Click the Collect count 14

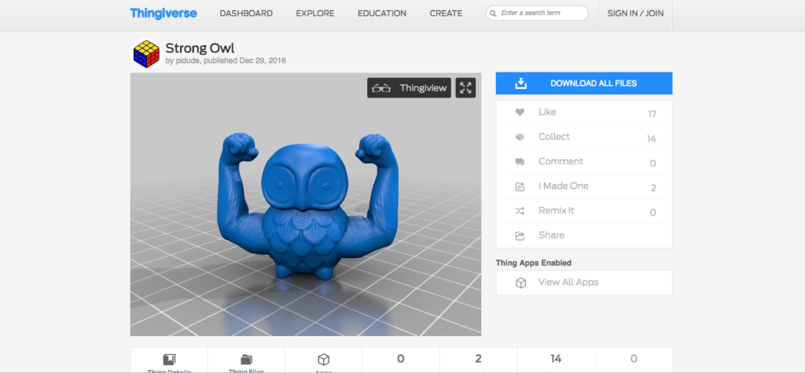(x=652, y=138)
